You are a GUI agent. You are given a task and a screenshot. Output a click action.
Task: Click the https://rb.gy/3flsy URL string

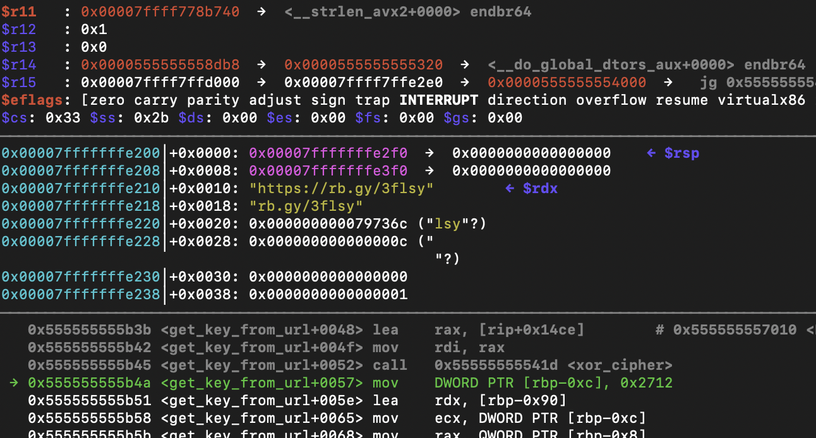tap(342, 189)
